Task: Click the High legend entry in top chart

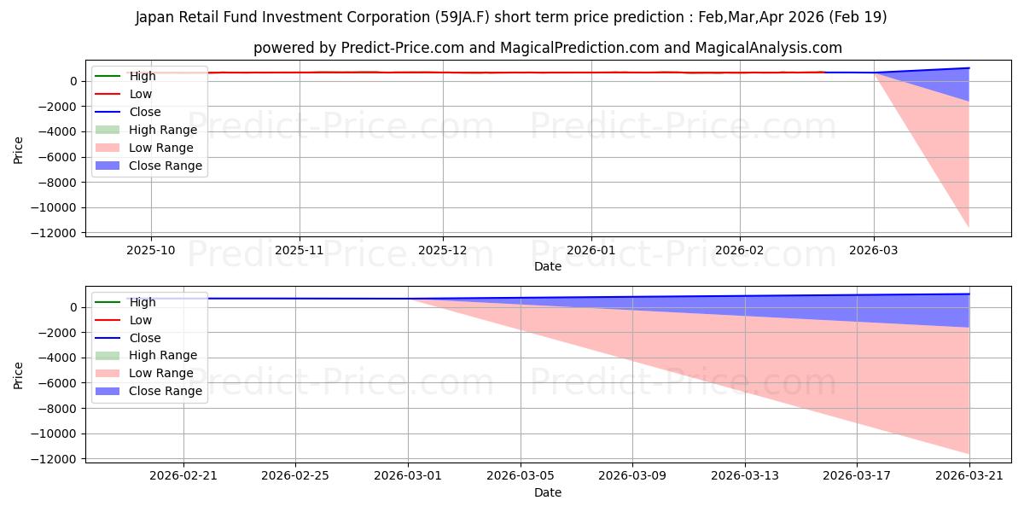Action: 125,76
